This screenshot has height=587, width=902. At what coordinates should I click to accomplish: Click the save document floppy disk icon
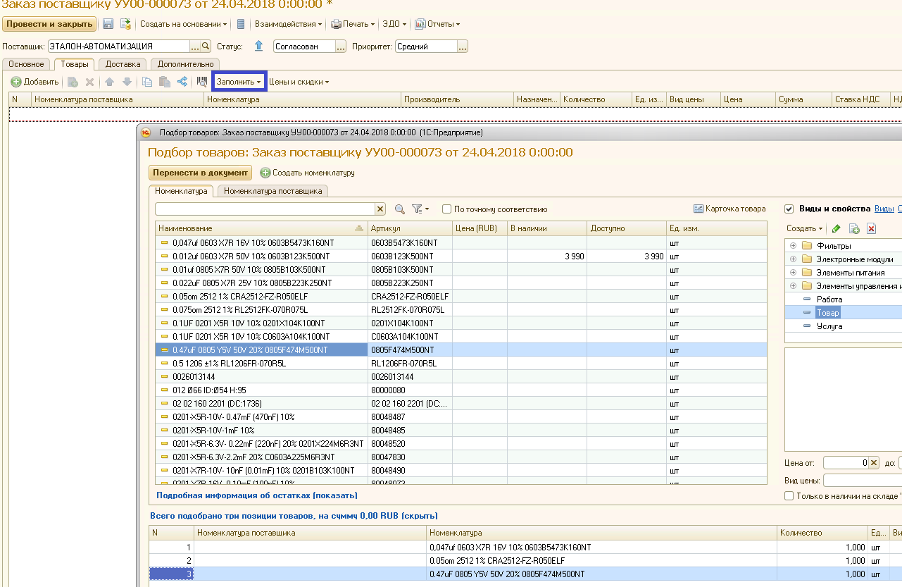(x=108, y=24)
